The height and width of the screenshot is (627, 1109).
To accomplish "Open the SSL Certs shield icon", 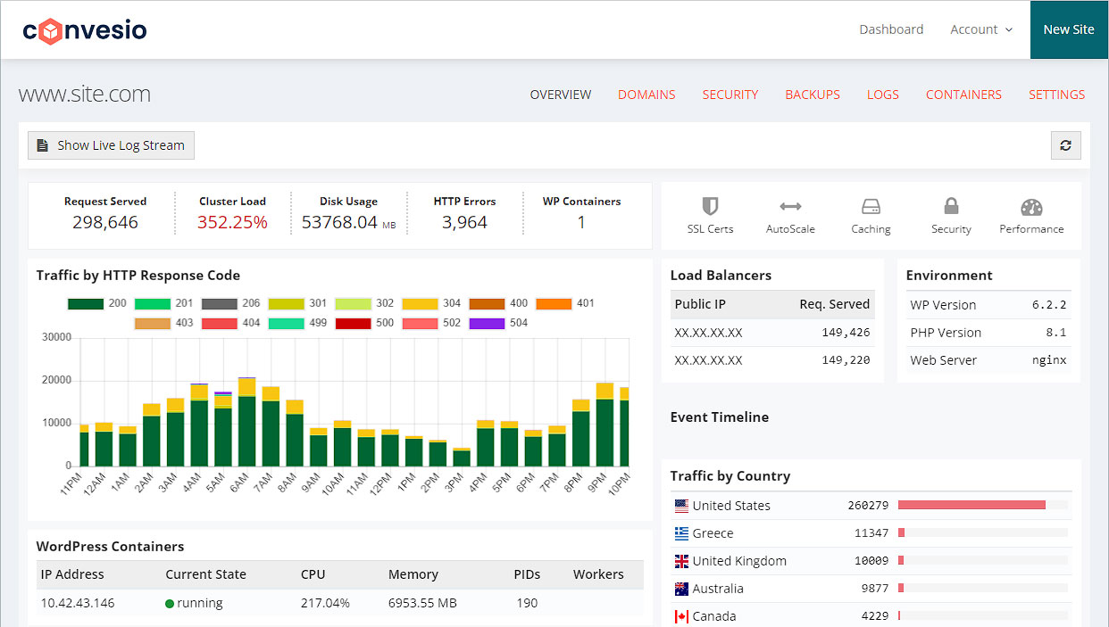I will pyautogui.click(x=710, y=207).
